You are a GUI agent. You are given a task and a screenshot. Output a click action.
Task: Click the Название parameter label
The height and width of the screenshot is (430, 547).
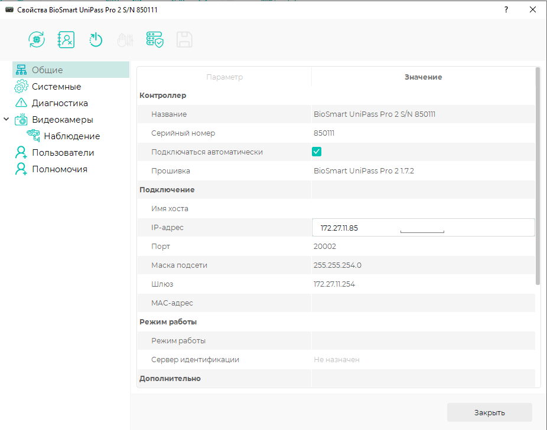point(169,114)
